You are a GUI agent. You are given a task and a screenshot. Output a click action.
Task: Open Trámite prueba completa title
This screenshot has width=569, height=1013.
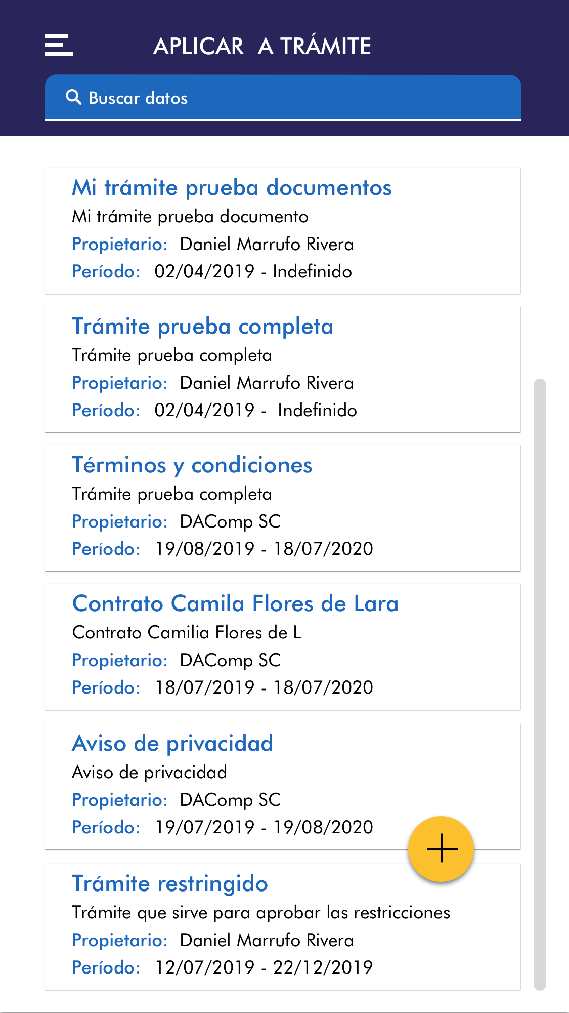202,326
